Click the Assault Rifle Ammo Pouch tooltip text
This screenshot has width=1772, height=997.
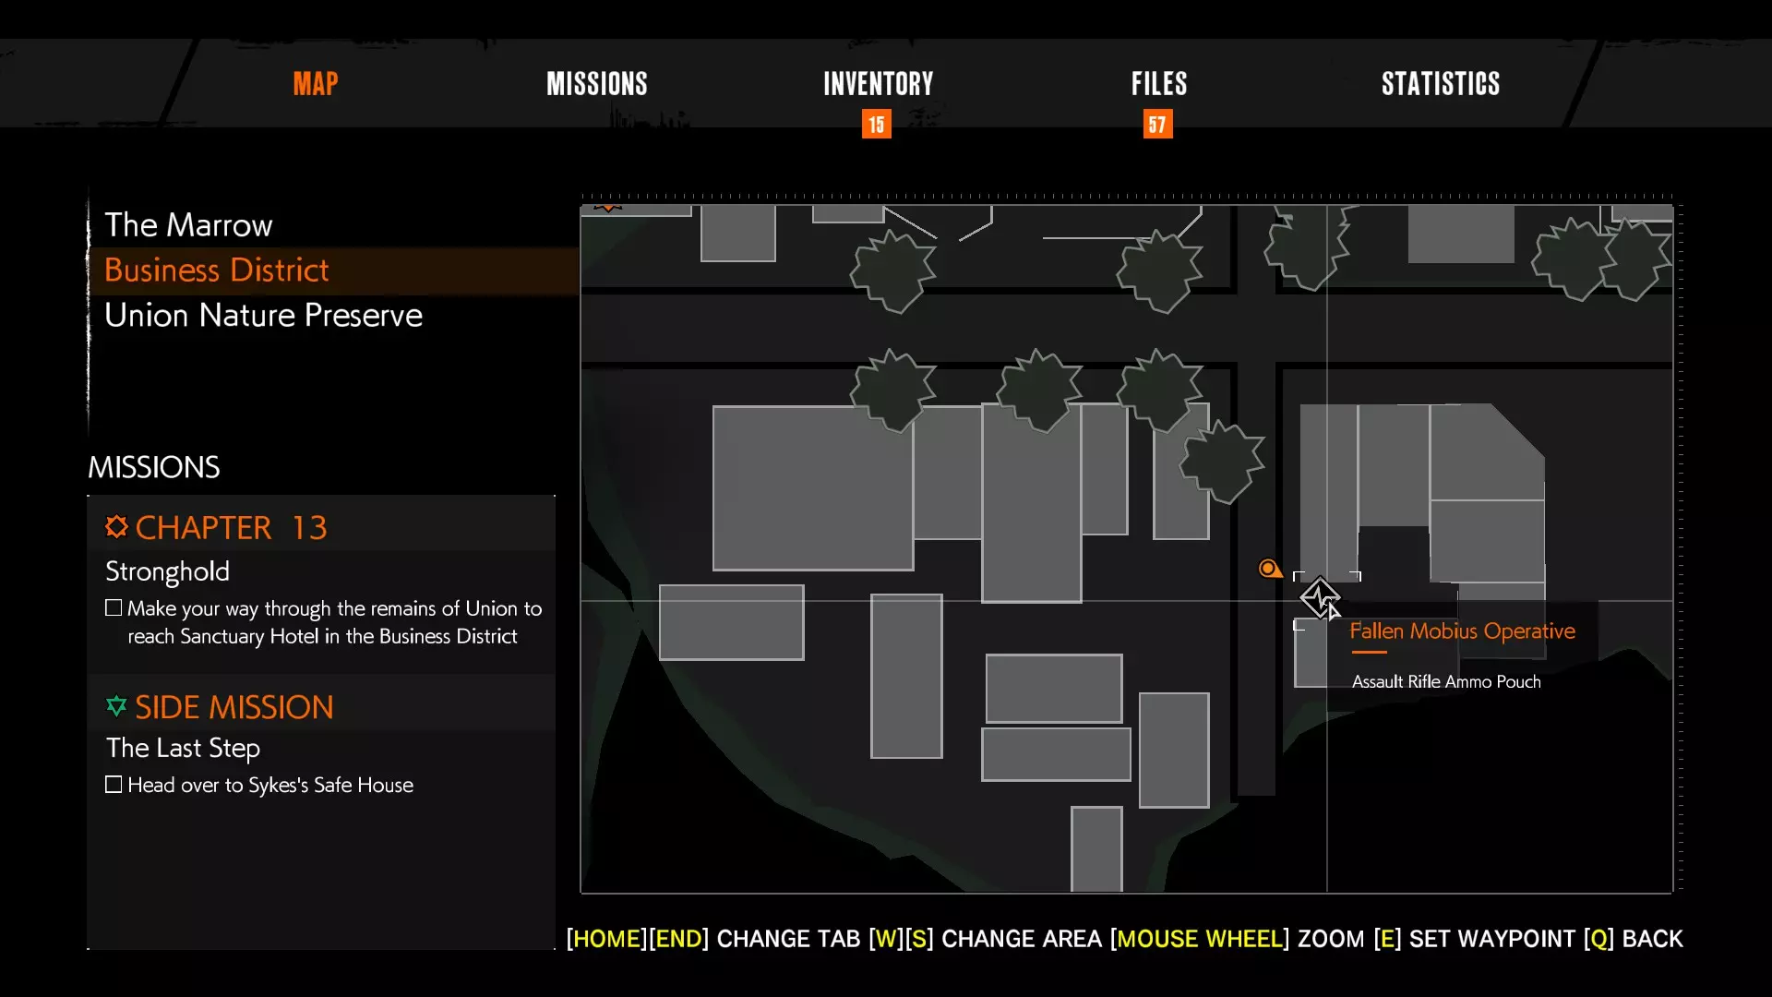[x=1445, y=681]
